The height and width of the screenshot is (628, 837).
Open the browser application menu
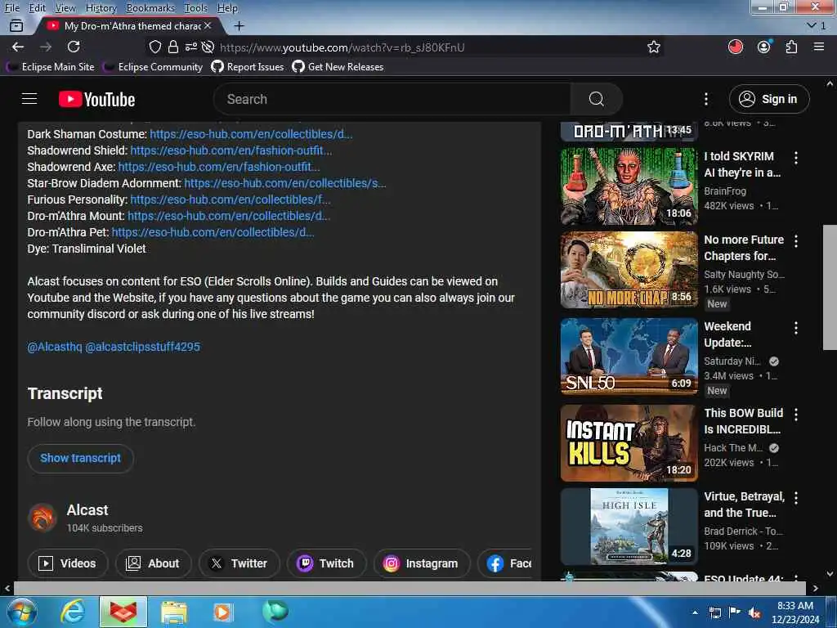coord(819,47)
